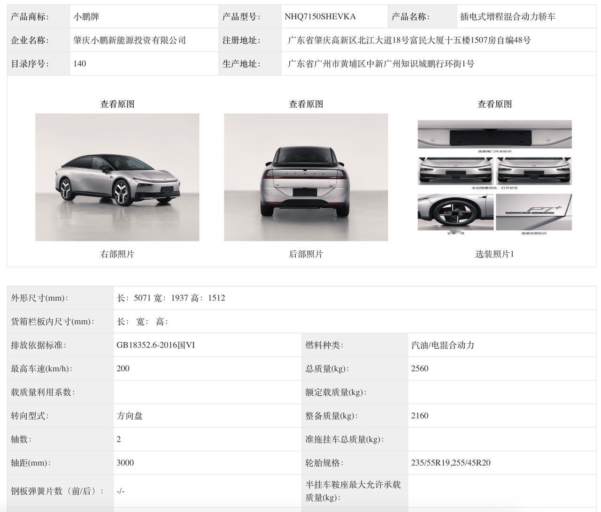
Task: Open 查看原图 link above rear car photo
Action: click(x=306, y=104)
